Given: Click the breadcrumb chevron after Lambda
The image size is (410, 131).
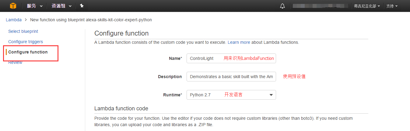Looking at the screenshot, I should pos(26,20).
